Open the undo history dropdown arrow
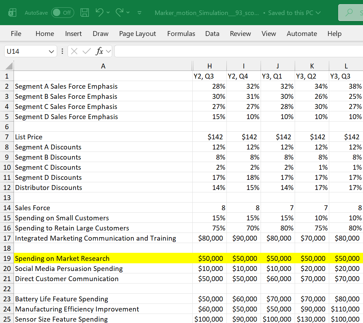 pos(108,13)
